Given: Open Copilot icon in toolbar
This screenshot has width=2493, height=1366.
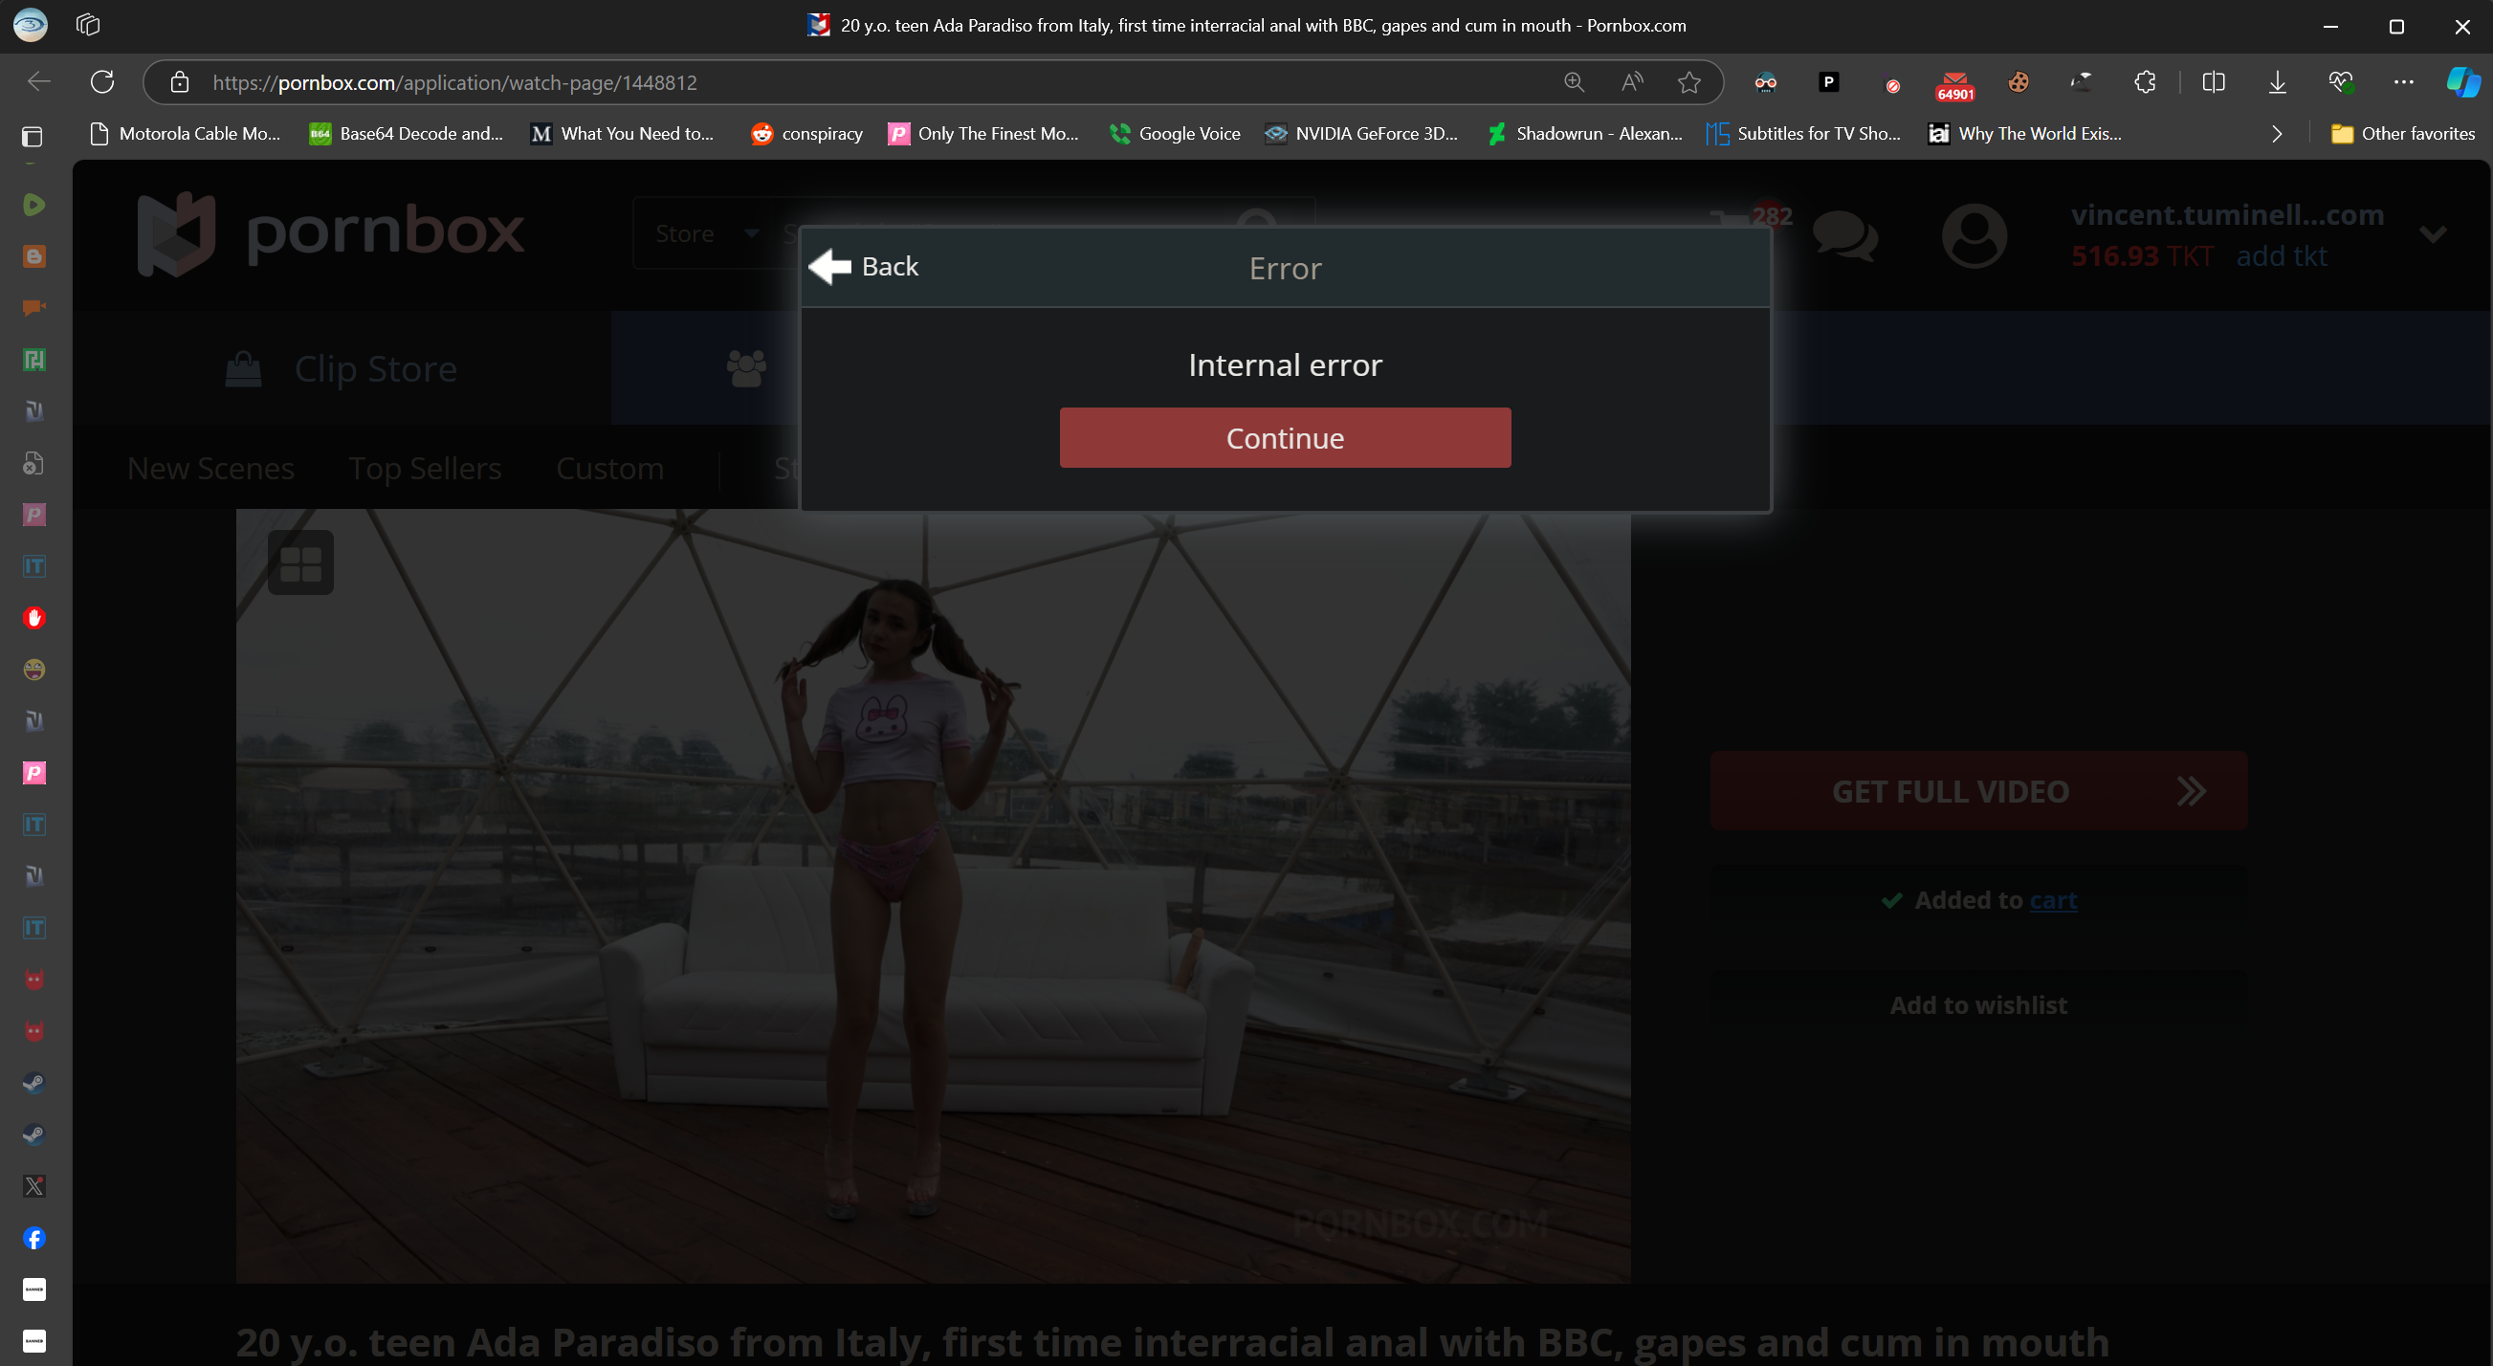Looking at the screenshot, I should (2462, 82).
